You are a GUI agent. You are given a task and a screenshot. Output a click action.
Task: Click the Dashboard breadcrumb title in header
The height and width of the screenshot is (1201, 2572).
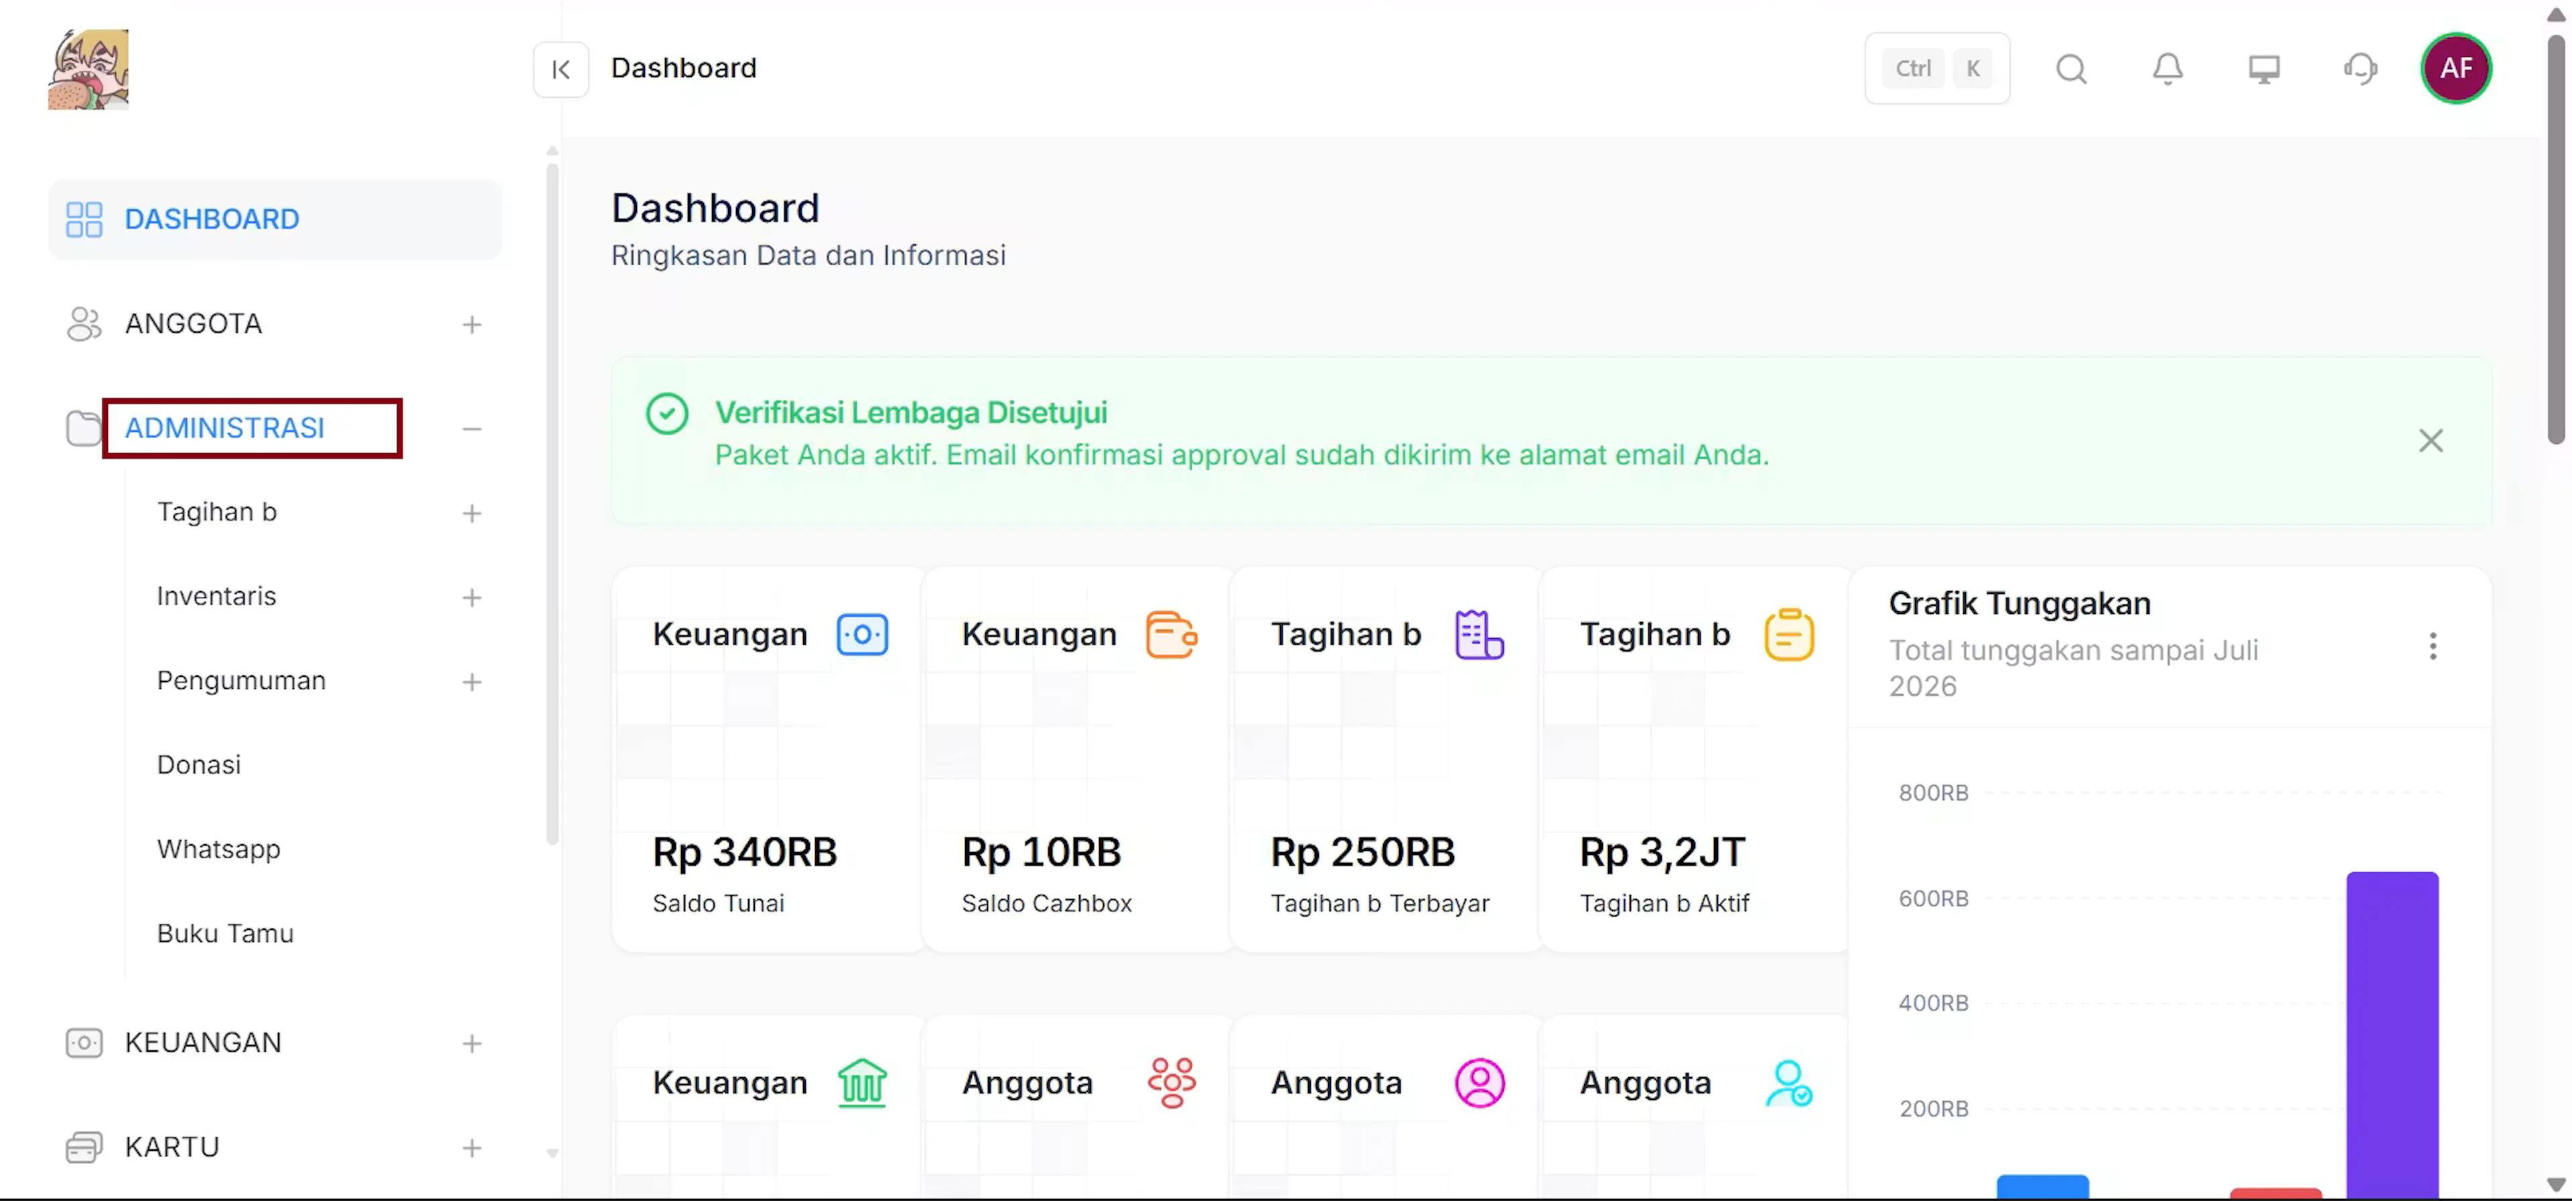[x=684, y=69]
